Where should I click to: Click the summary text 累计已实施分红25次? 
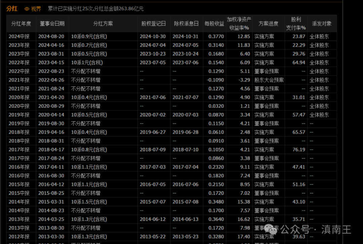point(71,9)
